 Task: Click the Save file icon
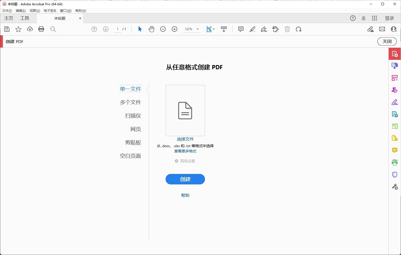7,29
